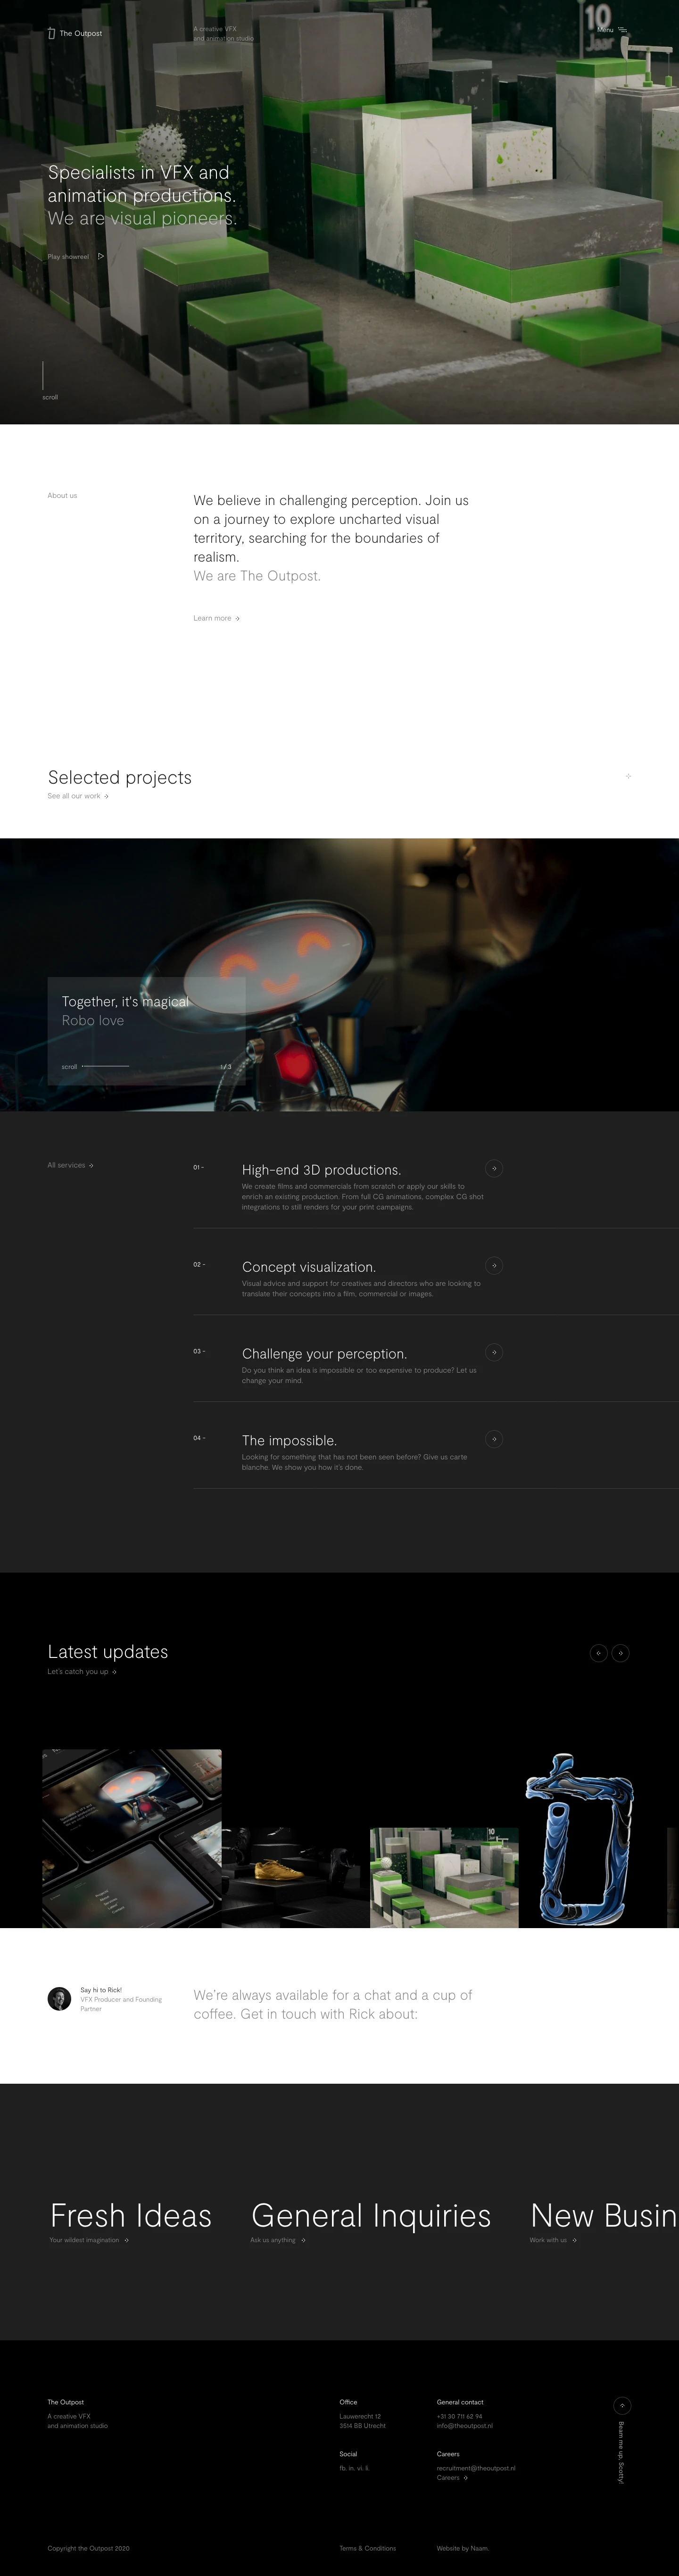
Task: Open the Menu hamburger icon
Action: 623,30
